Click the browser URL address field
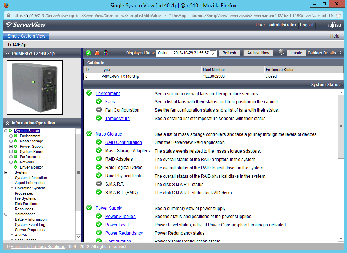 click(173, 16)
